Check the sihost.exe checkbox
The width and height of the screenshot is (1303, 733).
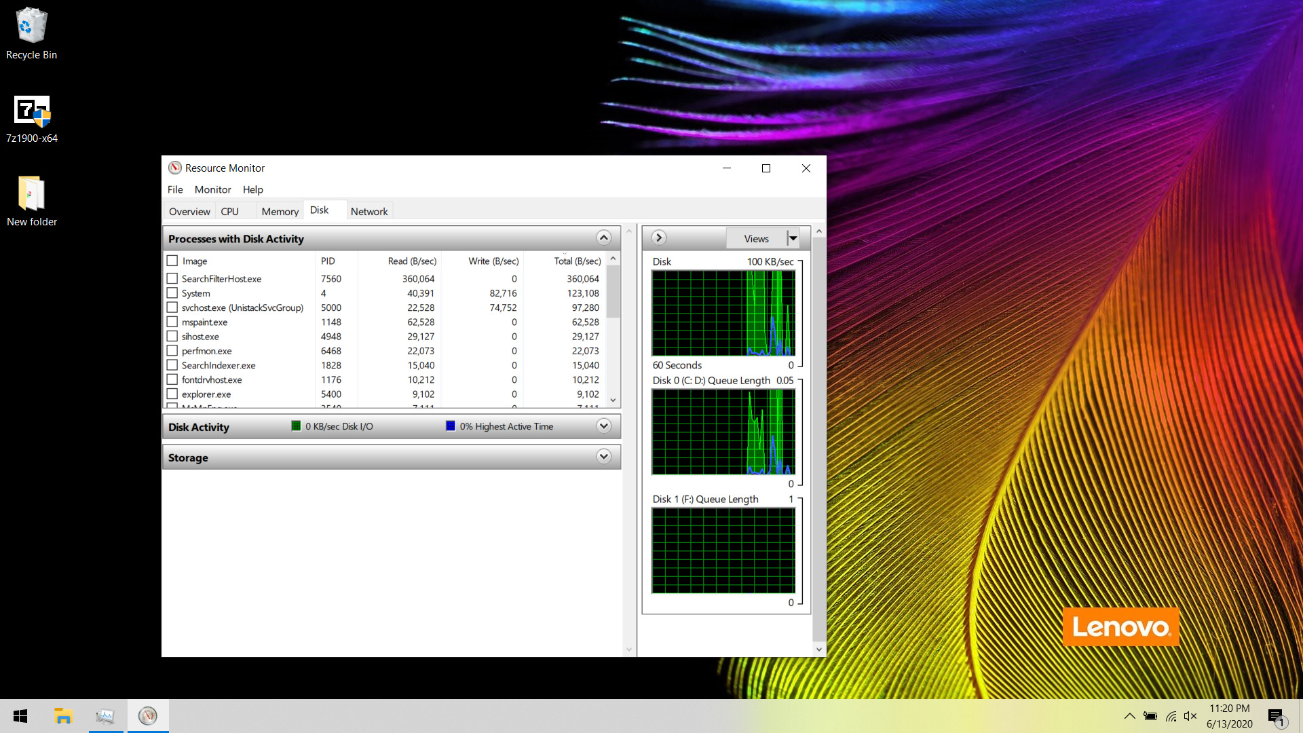172,336
